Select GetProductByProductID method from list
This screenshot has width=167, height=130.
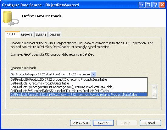[79, 79]
